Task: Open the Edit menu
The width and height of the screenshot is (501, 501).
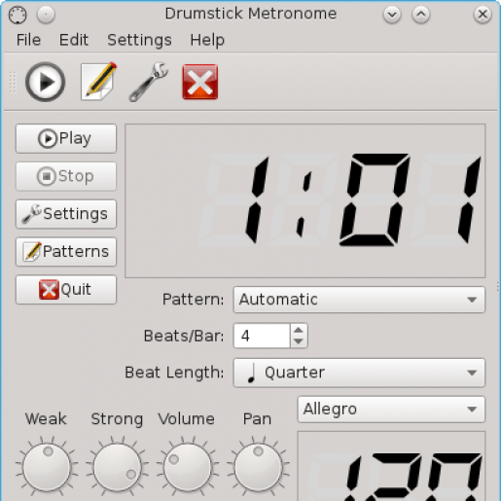Action: 74,40
